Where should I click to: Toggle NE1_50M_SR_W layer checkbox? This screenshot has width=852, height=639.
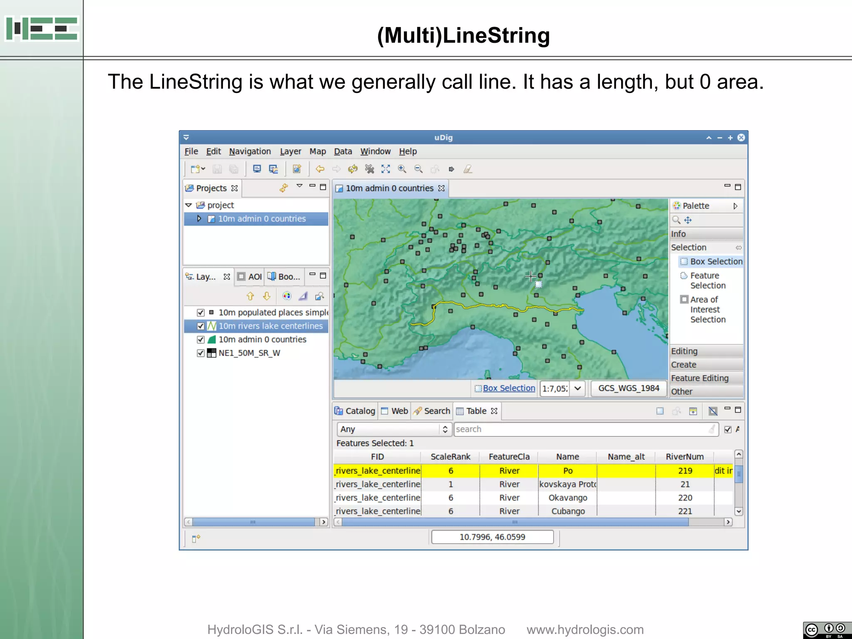(201, 353)
